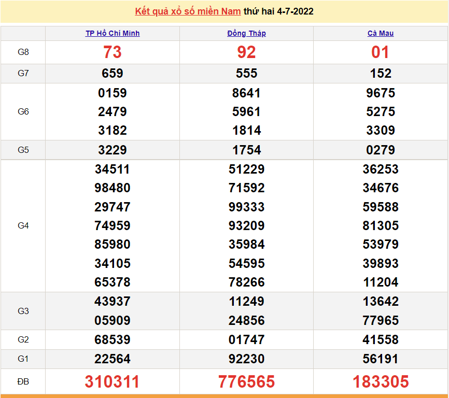Click the red G8 number 01
The height and width of the screenshot is (398, 449).
point(381,52)
